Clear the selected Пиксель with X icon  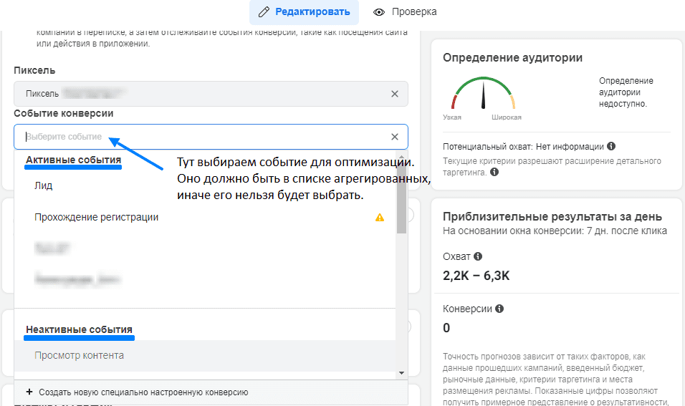(x=394, y=94)
